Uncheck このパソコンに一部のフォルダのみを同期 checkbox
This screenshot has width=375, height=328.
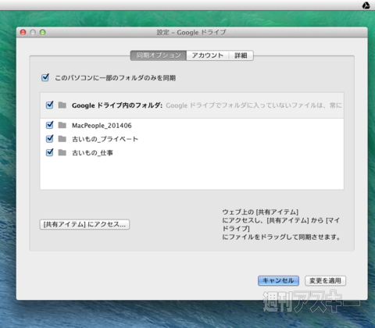click(x=45, y=77)
